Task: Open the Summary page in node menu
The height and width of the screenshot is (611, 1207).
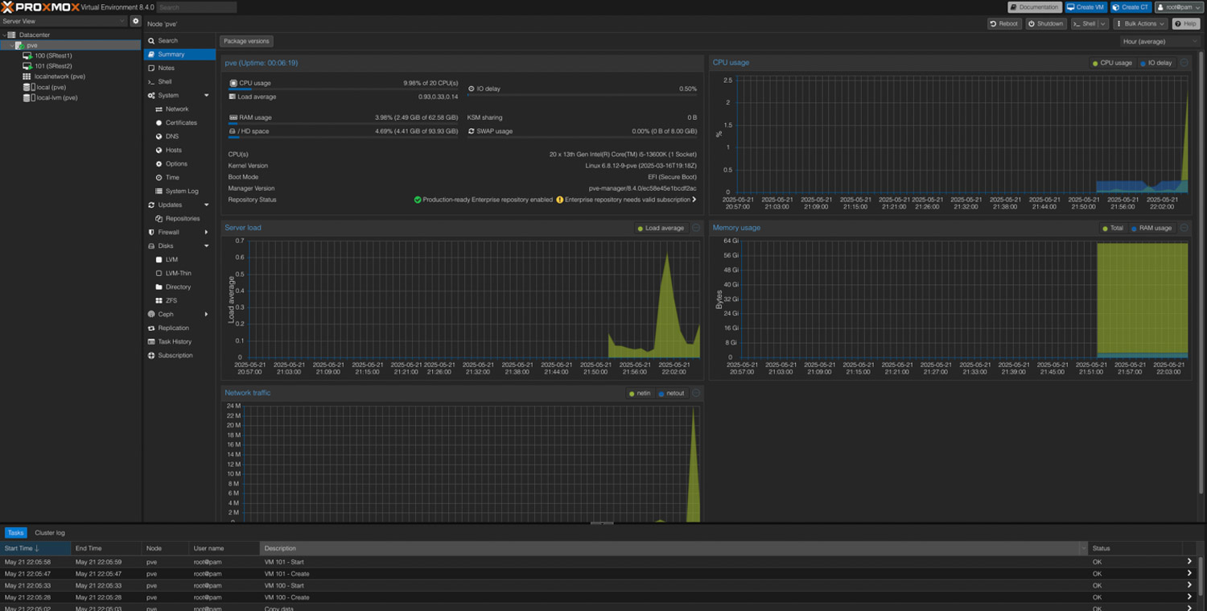Action: click(171, 54)
